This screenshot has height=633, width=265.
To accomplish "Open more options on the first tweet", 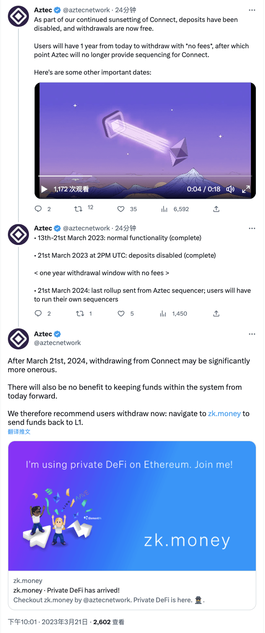I will tap(252, 11).
